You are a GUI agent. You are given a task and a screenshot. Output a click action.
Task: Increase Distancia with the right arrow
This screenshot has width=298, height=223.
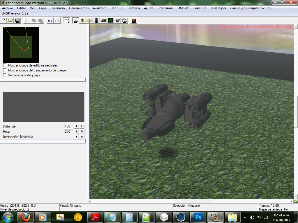[x=82, y=126]
